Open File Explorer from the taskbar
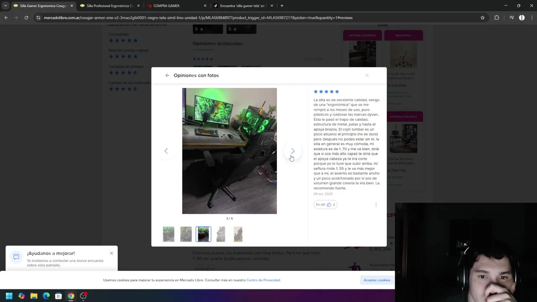Screen dimensions: 537x302 click(34, 296)
